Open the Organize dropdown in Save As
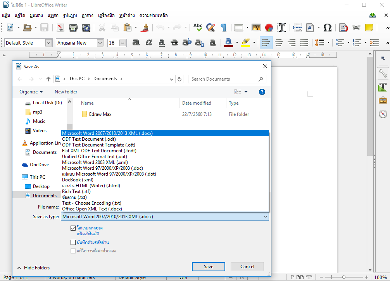390x281 pixels. click(31, 92)
